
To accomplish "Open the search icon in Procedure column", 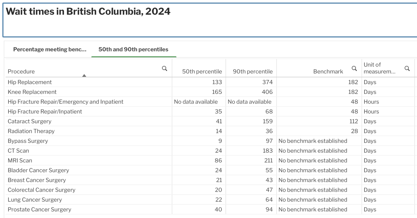I will point(165,68).
